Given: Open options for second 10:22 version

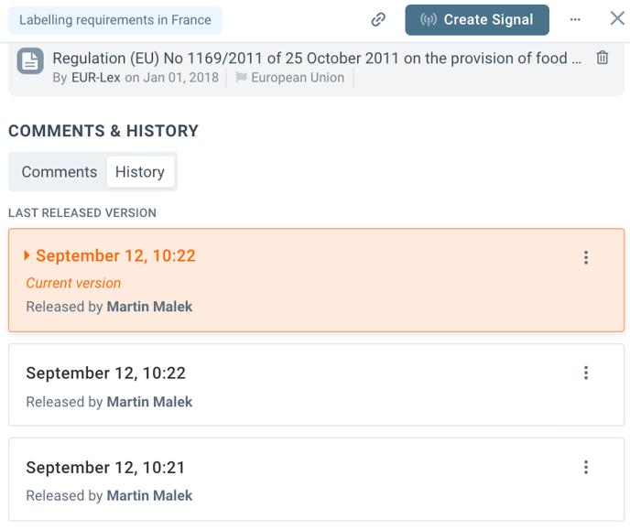Looking at the screenshot, I should (586, 373).
